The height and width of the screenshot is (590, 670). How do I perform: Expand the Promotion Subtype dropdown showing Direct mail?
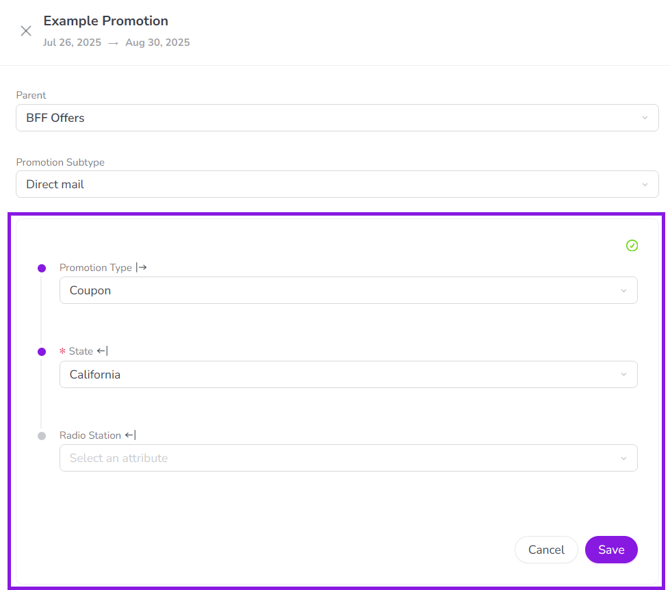coord(337,184)
